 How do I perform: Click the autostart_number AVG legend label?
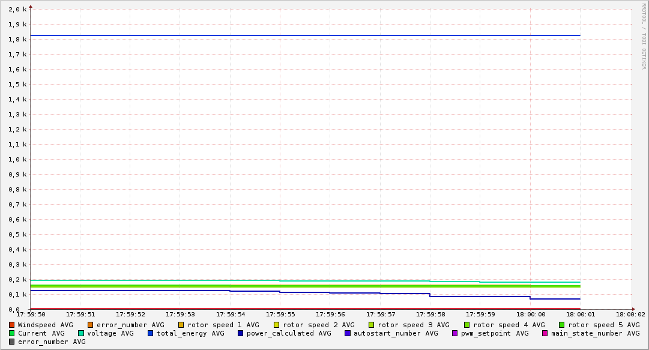(x=396, y=333)
